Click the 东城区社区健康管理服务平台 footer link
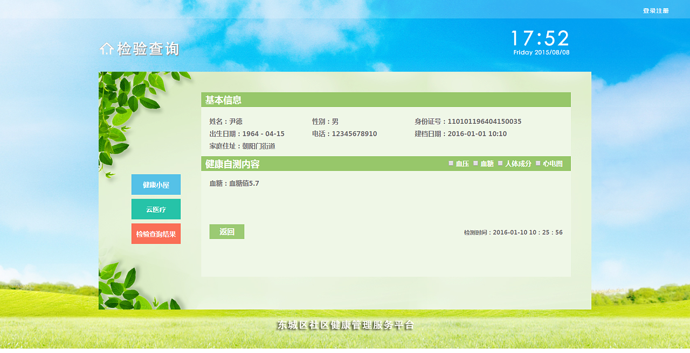Image resolution: width=690 pixels, height=353 pixels. coord(345,324)
